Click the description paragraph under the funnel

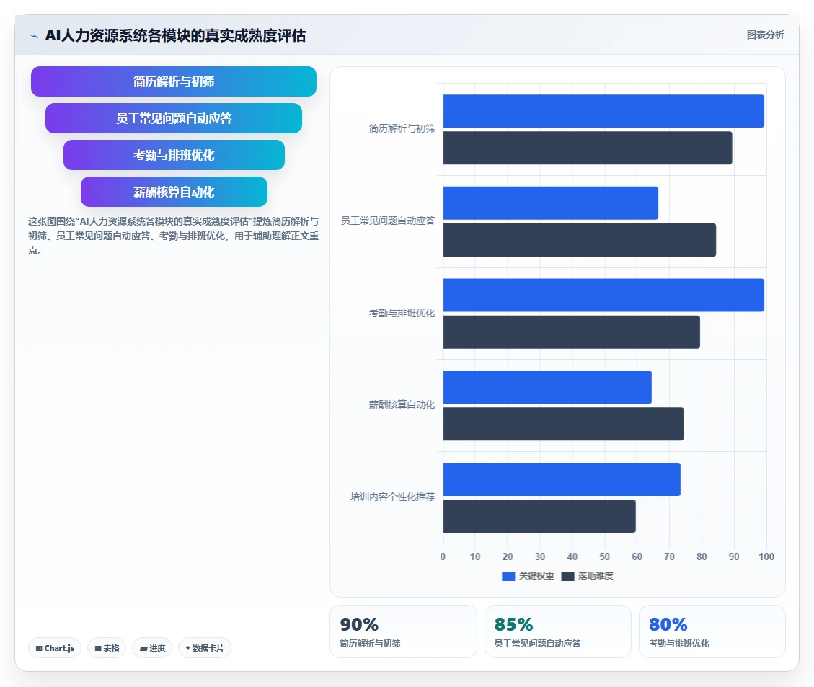(x=173, y=236)
